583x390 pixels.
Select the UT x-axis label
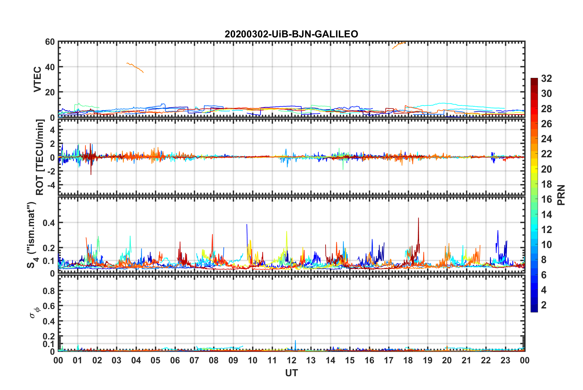tap(291, 373)
